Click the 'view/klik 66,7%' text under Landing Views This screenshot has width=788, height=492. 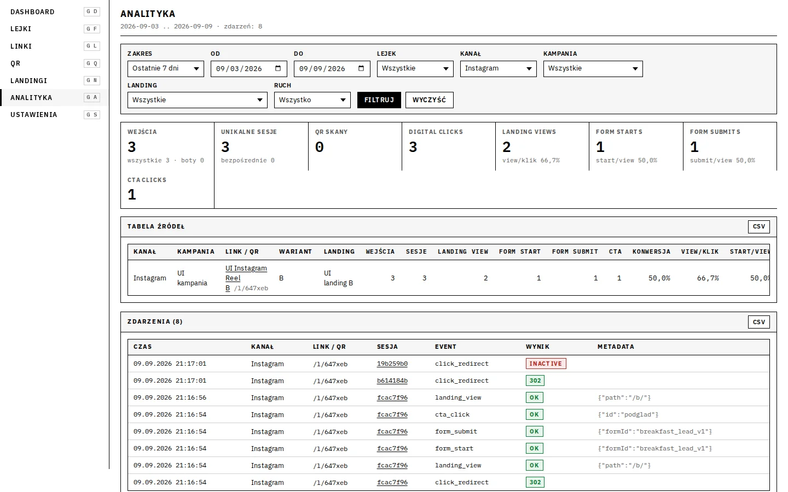pos(531,161)
